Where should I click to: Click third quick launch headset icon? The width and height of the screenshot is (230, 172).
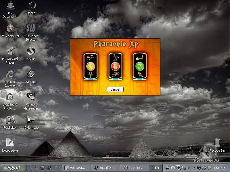click(x=49, y=168)
